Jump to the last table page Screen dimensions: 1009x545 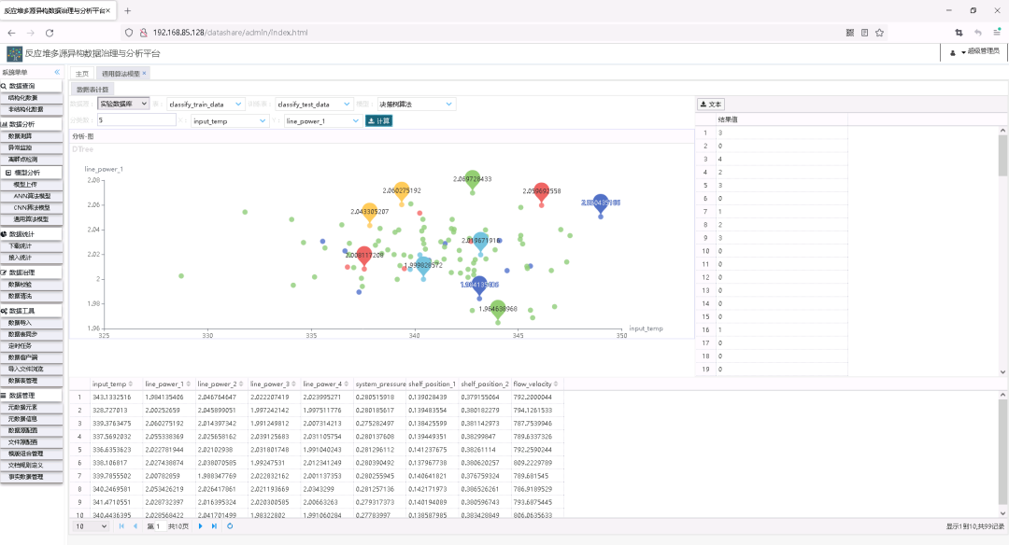click(x=214, y=526)
